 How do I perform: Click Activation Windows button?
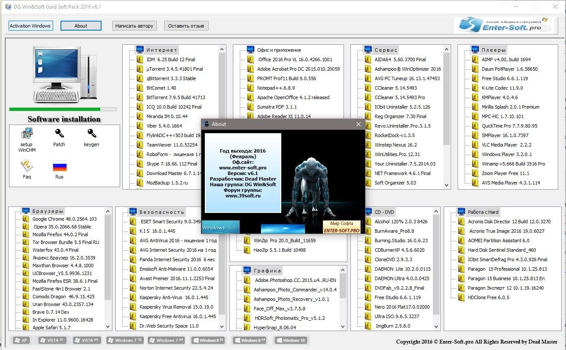(30, 26)
